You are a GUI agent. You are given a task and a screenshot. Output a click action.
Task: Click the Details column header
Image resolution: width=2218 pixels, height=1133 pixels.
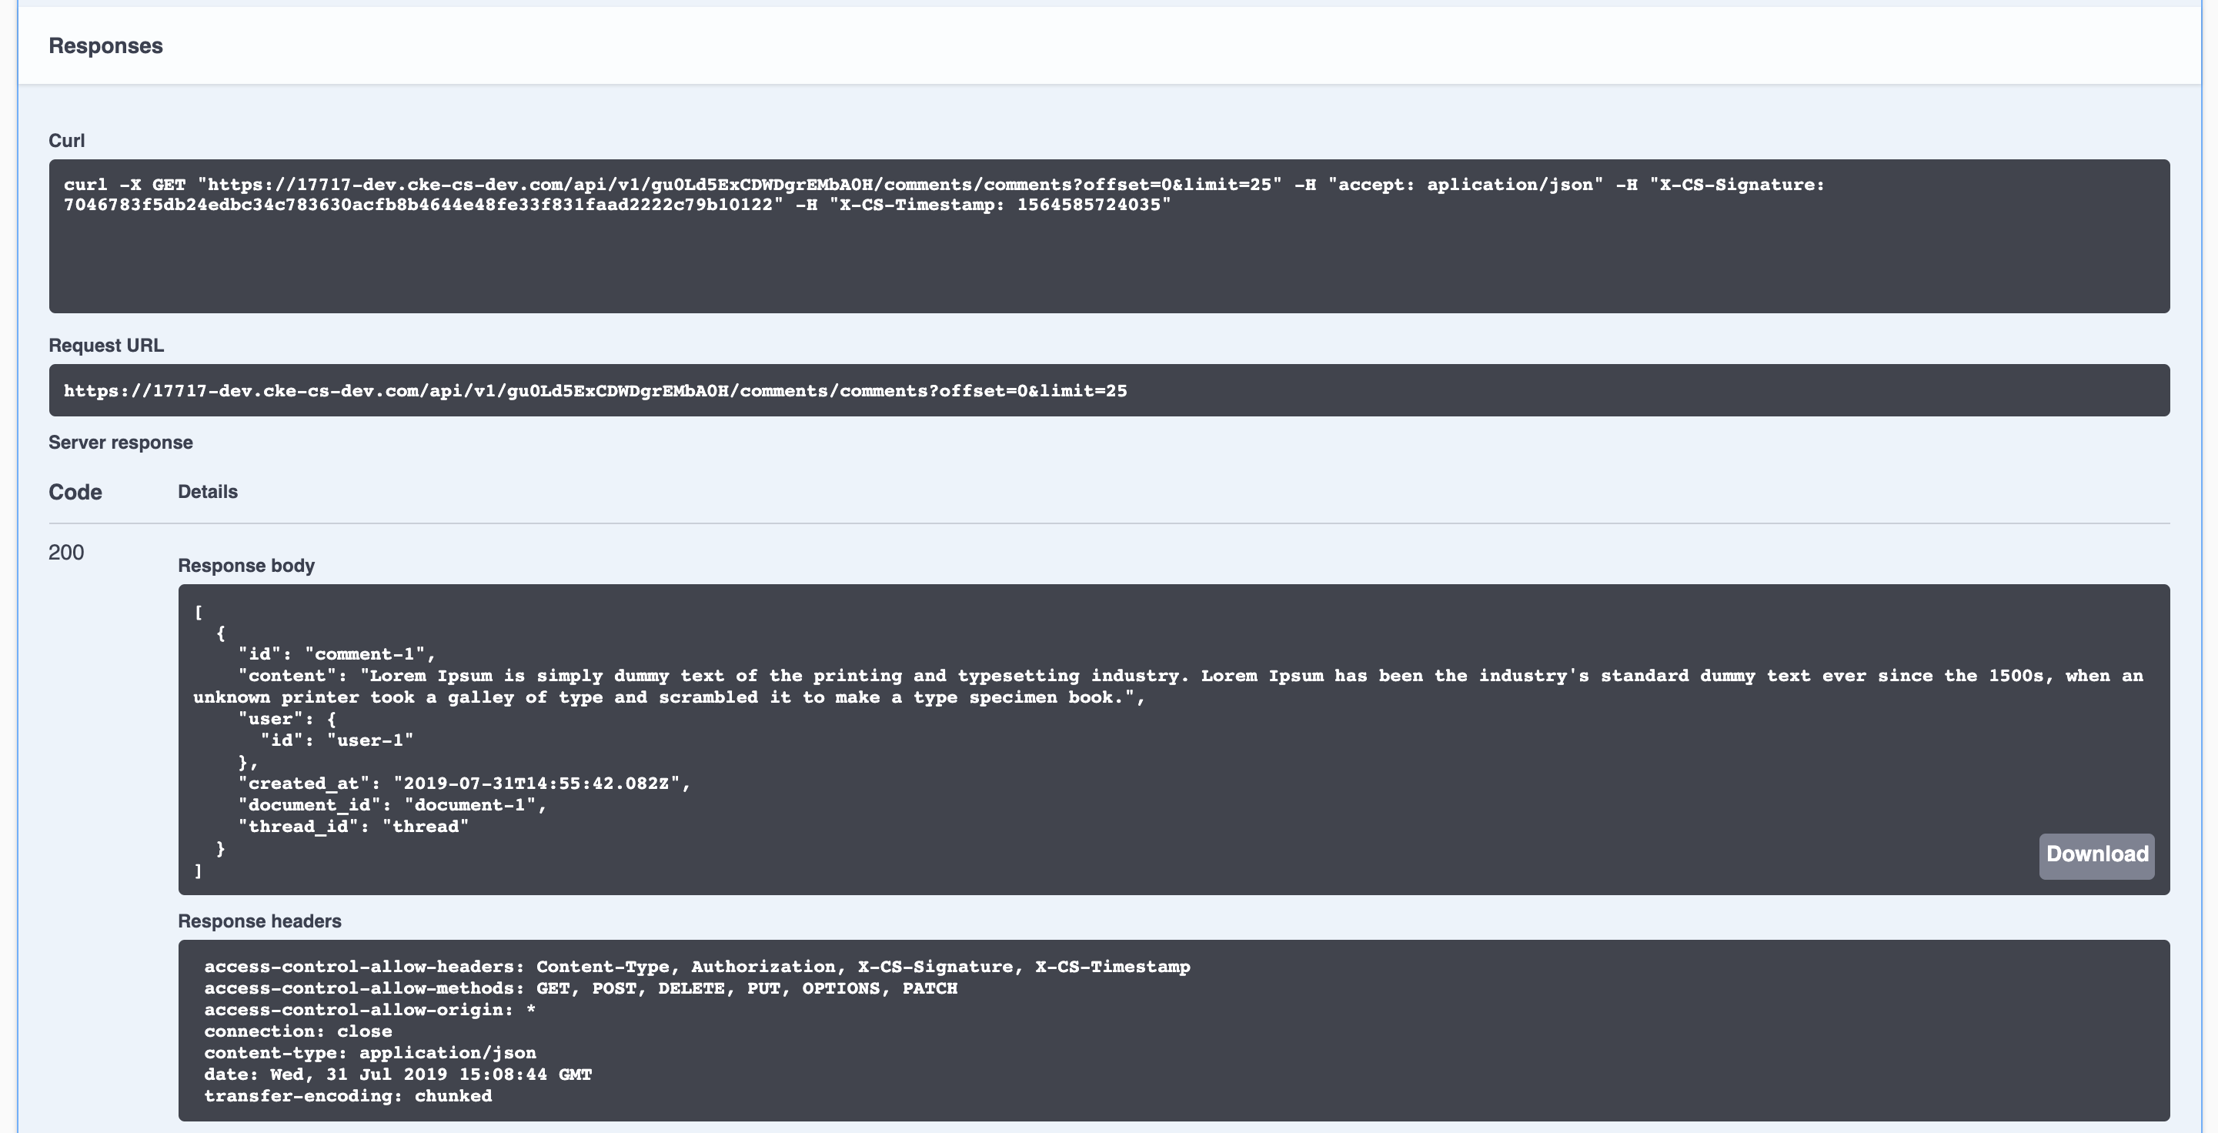click(x=208, y=492)
